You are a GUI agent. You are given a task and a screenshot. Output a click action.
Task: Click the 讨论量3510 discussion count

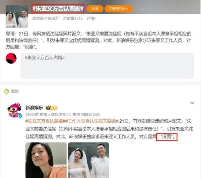tap(73, 18)
